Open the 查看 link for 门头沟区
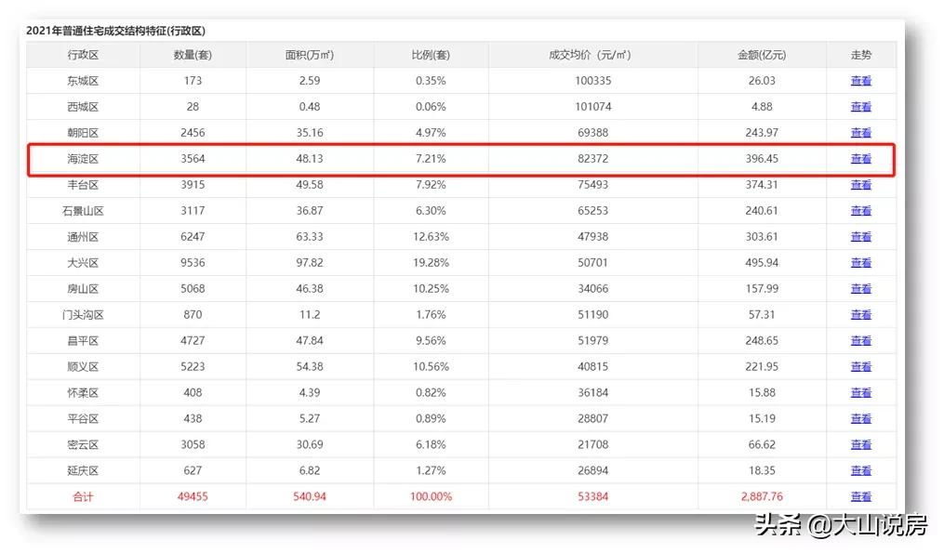Viewport: 944px width, 553px height. (x=860, y=315)
